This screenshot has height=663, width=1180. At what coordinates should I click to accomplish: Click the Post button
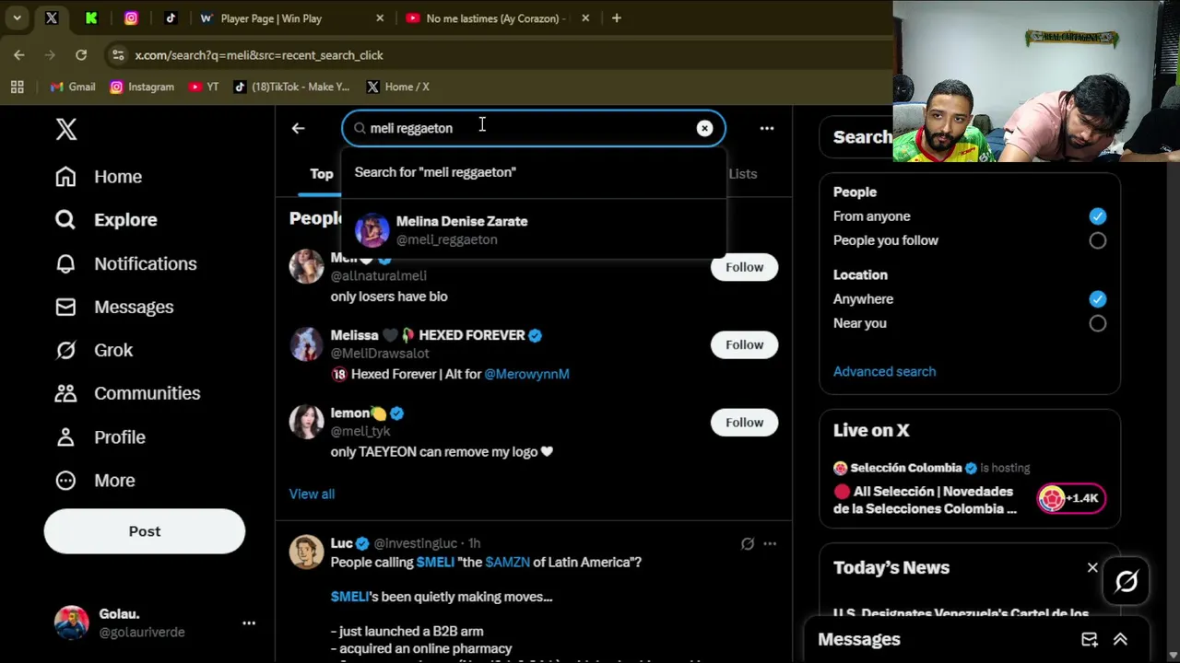pyautogui.click(x=145, y=531)
